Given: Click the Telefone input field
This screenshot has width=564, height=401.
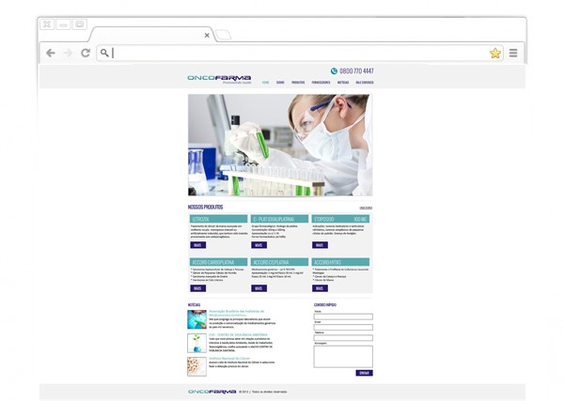Looking at the screenshot, I should (x=343, y=338).
